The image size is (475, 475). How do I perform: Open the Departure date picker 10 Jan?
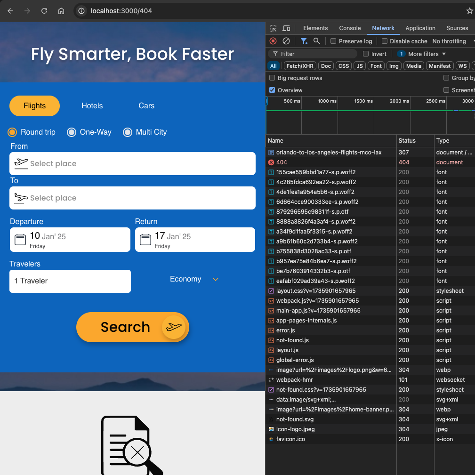[70, 240]
